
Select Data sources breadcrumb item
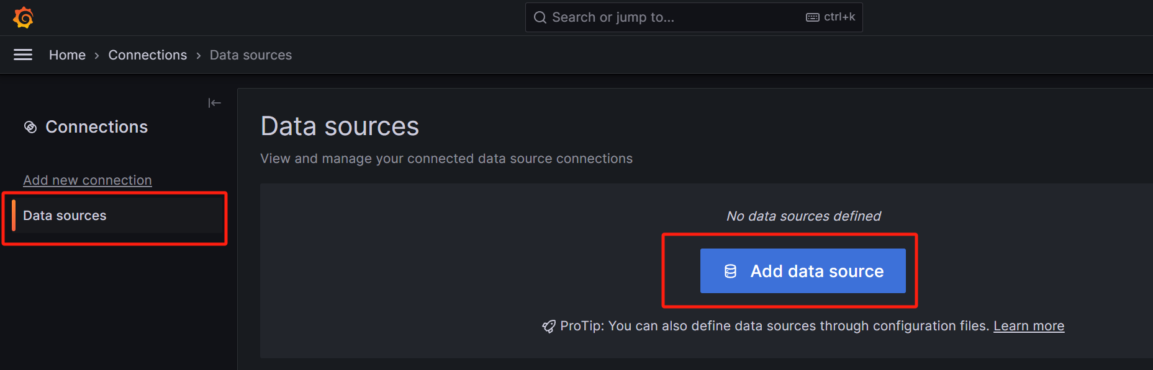point(250,55)
